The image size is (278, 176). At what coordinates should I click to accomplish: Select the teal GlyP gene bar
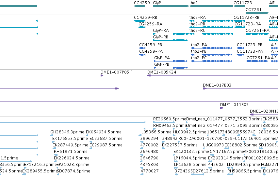171,6
